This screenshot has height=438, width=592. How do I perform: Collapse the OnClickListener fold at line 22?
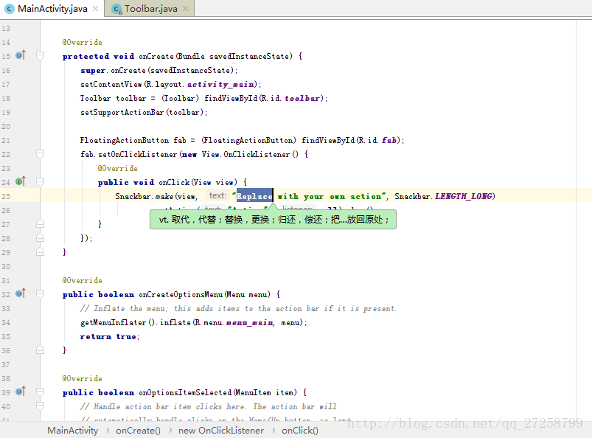pyautogui.click(x=40, y=154)
